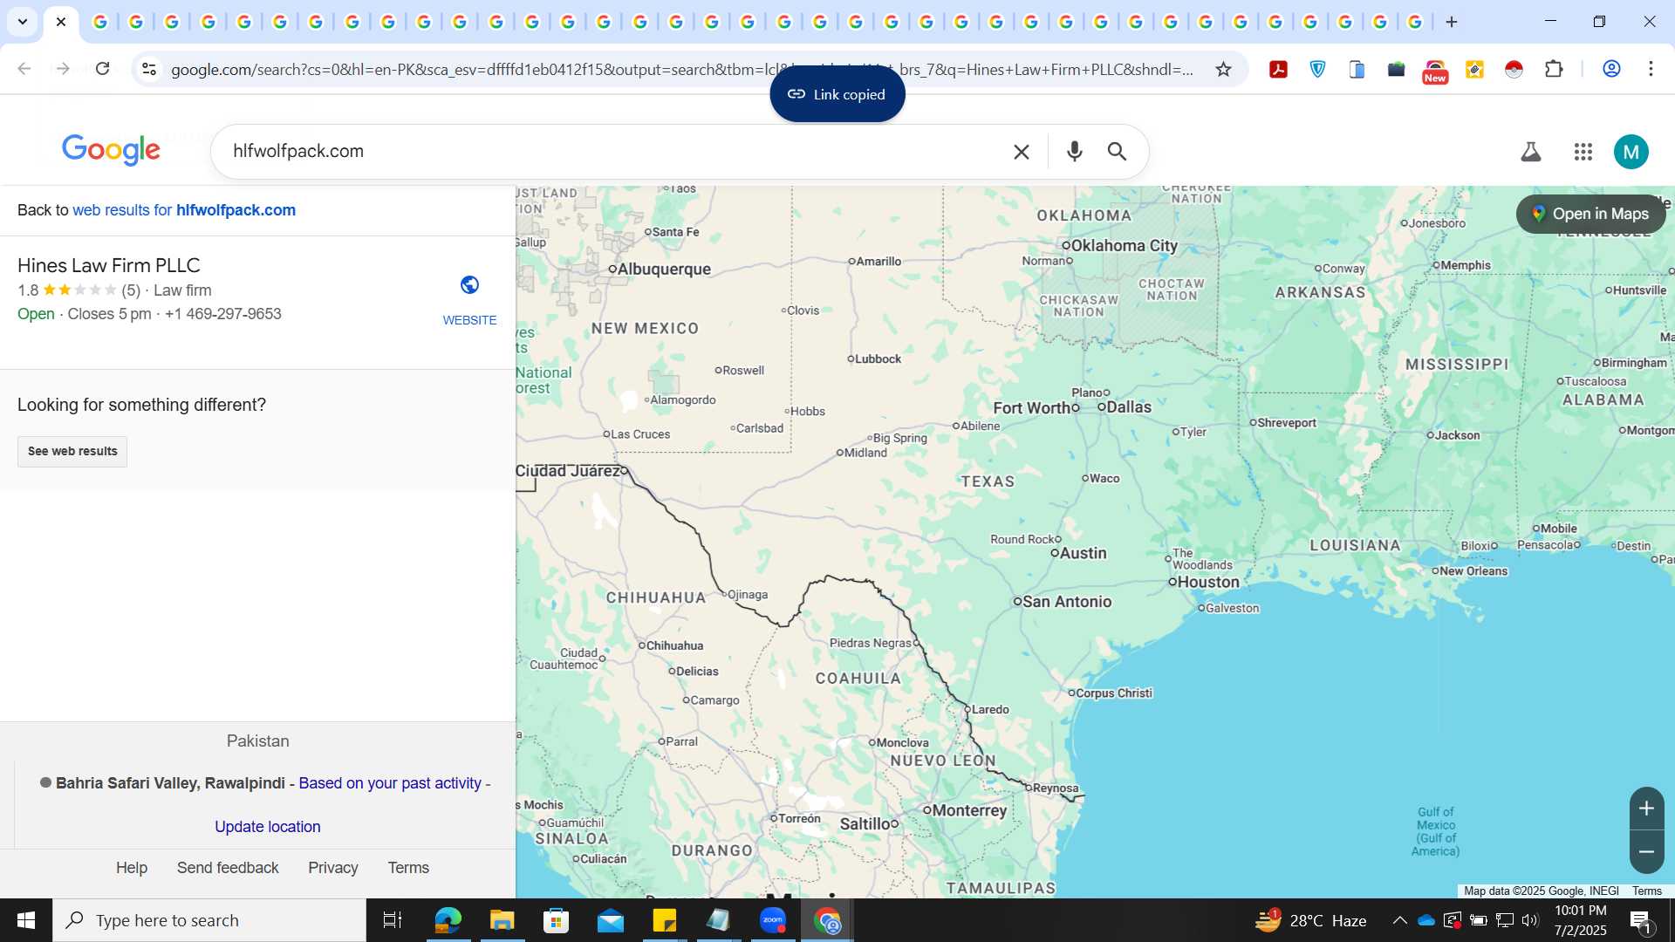Open Mail app from taskbar

pos(611,920)
